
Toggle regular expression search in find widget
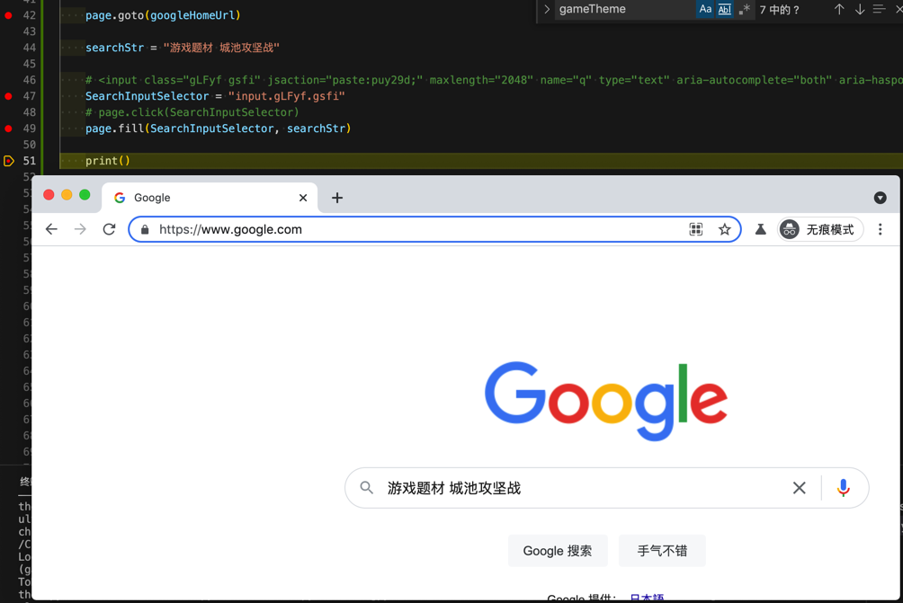[x=745, y=9]
